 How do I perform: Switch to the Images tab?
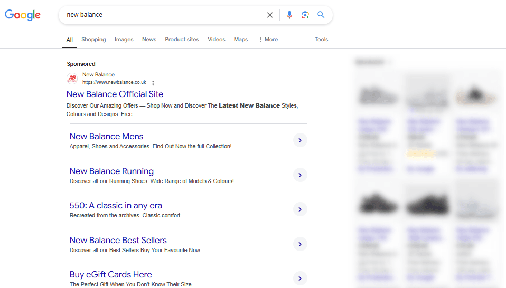(x=124, y=40)
